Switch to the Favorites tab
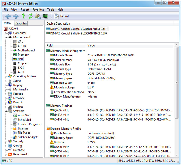Image resolution: width=181 pixels, height=165 pixels. [x=21, y=23]
